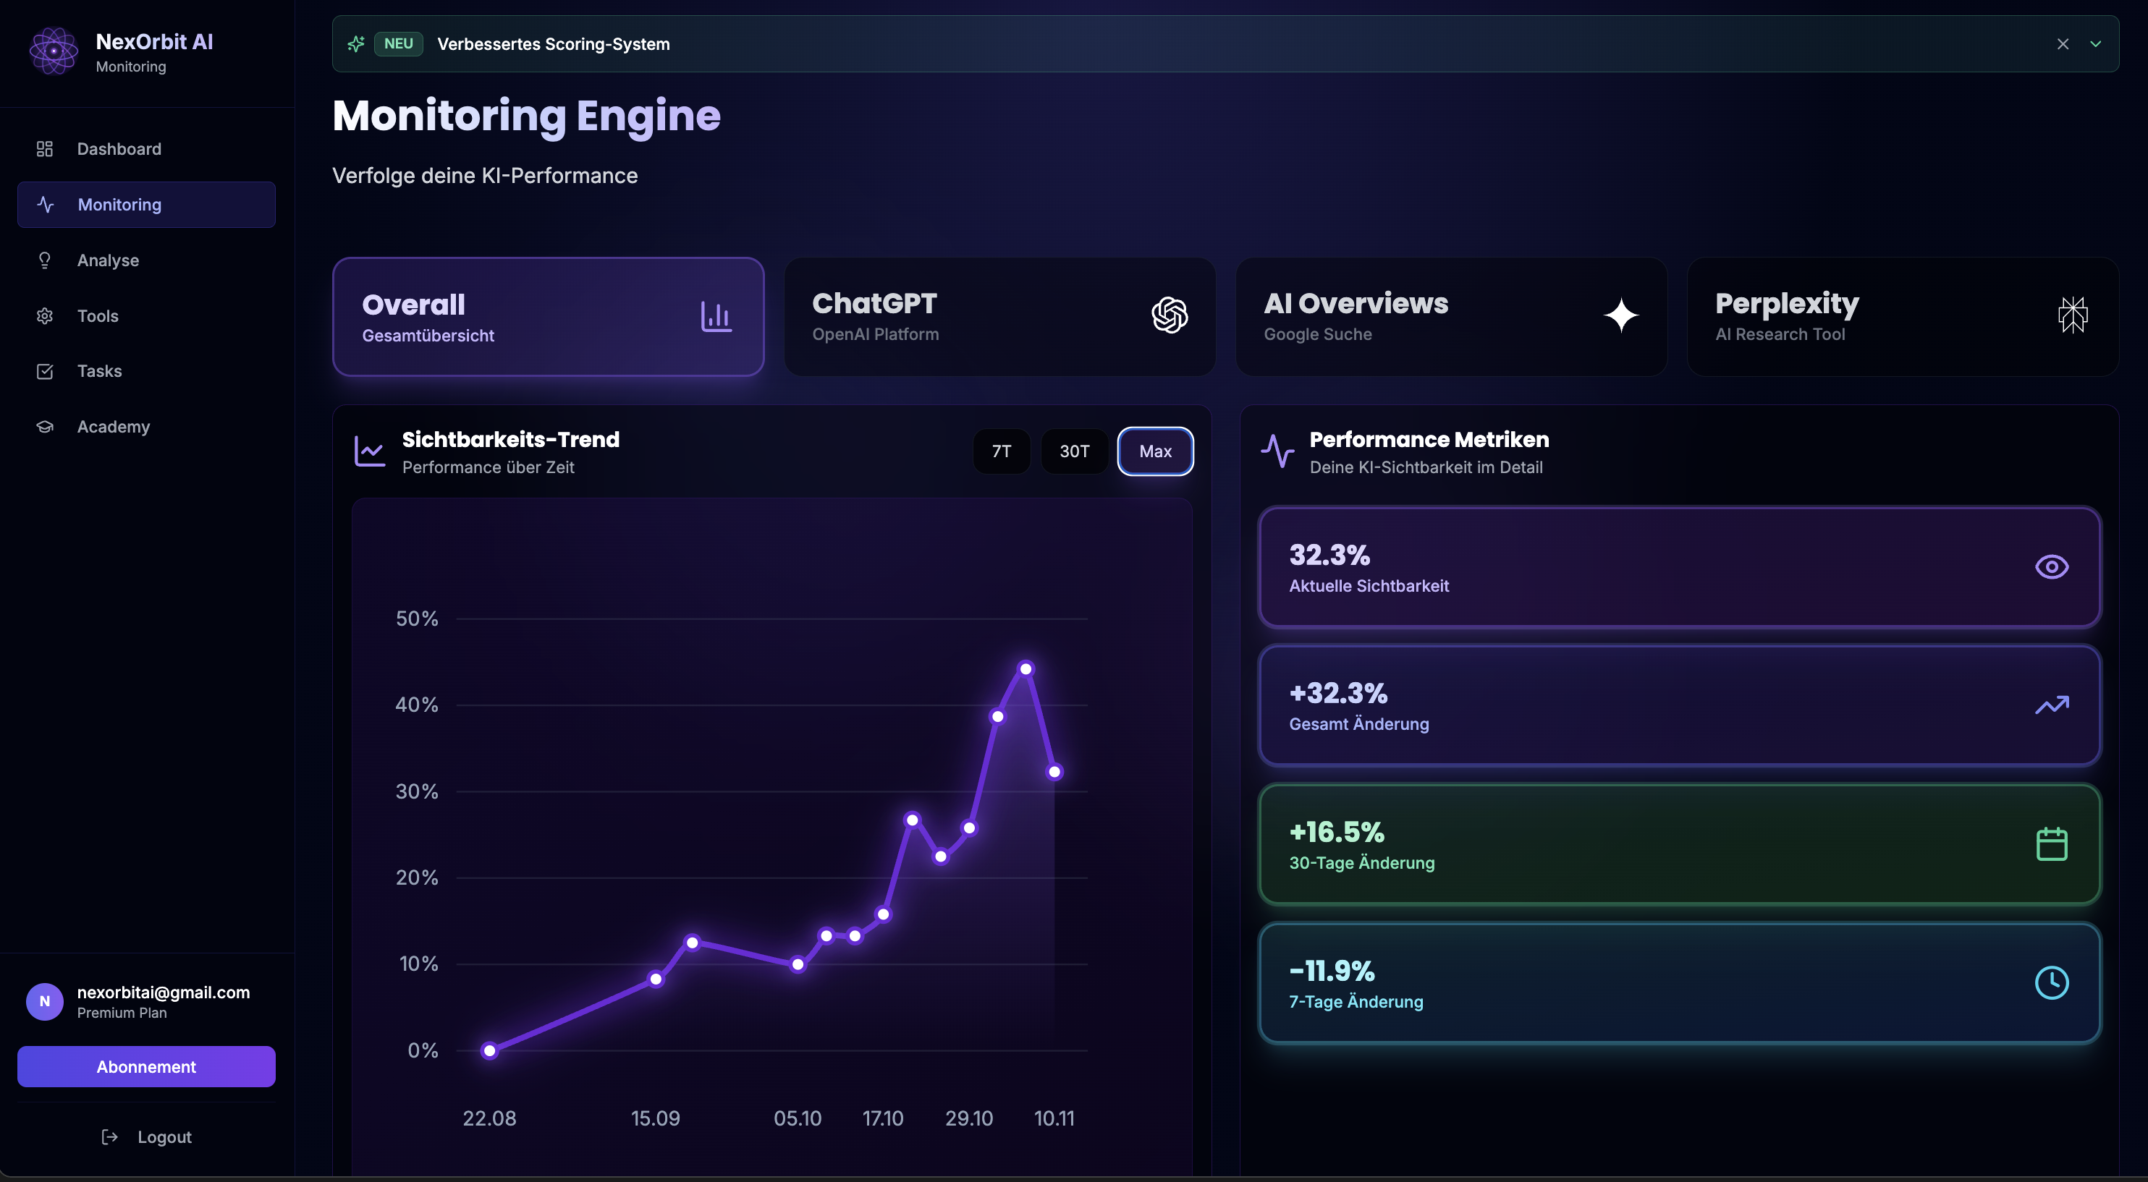
Task: Open the Analyse sidebar page
Action: click(109, 260)
